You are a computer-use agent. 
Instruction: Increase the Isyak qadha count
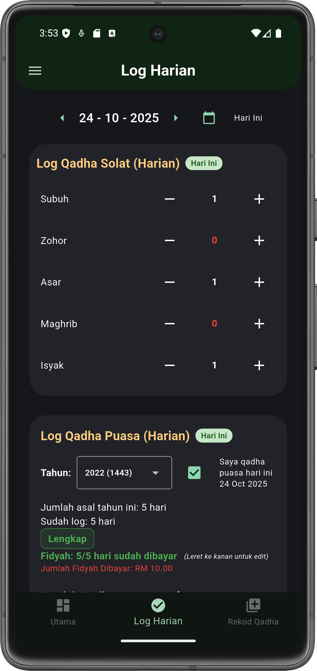(x=259, y=365)
